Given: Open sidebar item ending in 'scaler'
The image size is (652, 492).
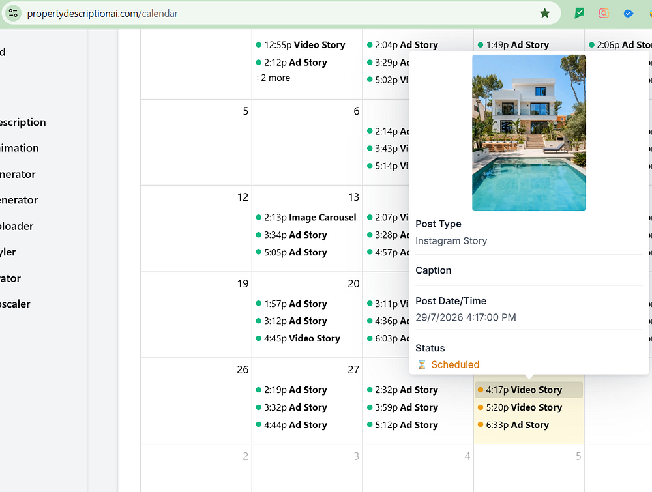Looking at the screenshot, I should pos(15,304).
